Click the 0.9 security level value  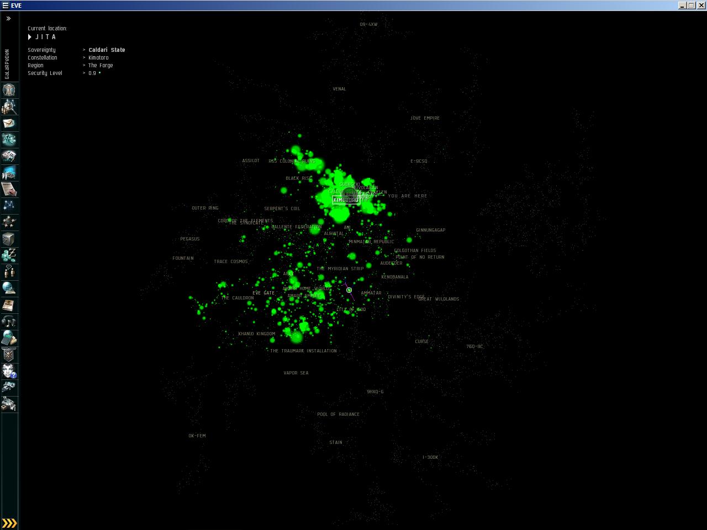point(92,73)
